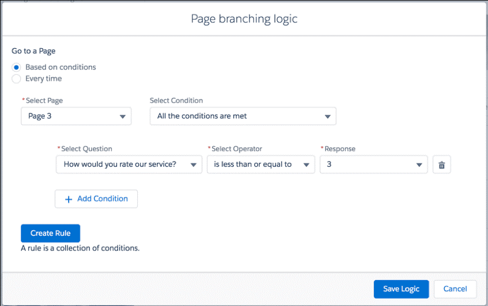Expand "All the conditions are met" dropdown
This screenshot has width=488, height=306.
[243, 116]
